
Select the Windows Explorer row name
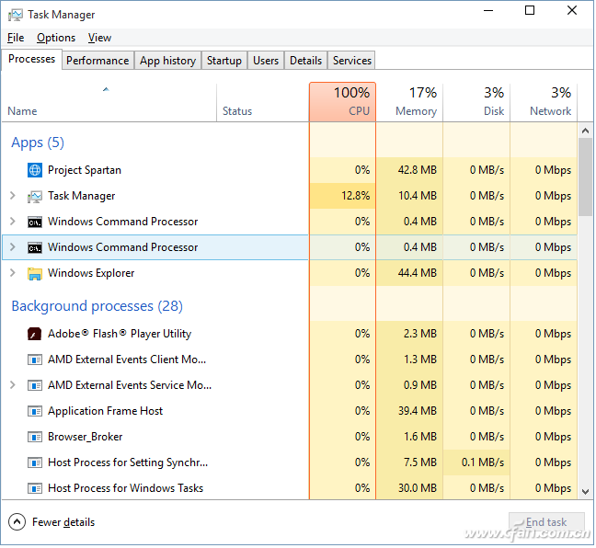point(91,274)
